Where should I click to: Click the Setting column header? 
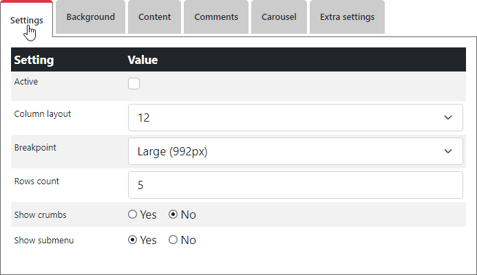(x=34, y=60)
